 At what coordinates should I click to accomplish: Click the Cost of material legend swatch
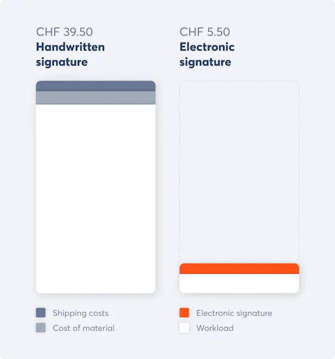pos(41,328)
